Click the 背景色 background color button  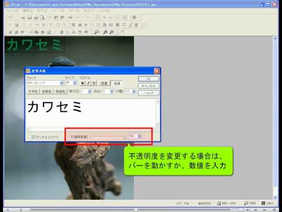47,91
